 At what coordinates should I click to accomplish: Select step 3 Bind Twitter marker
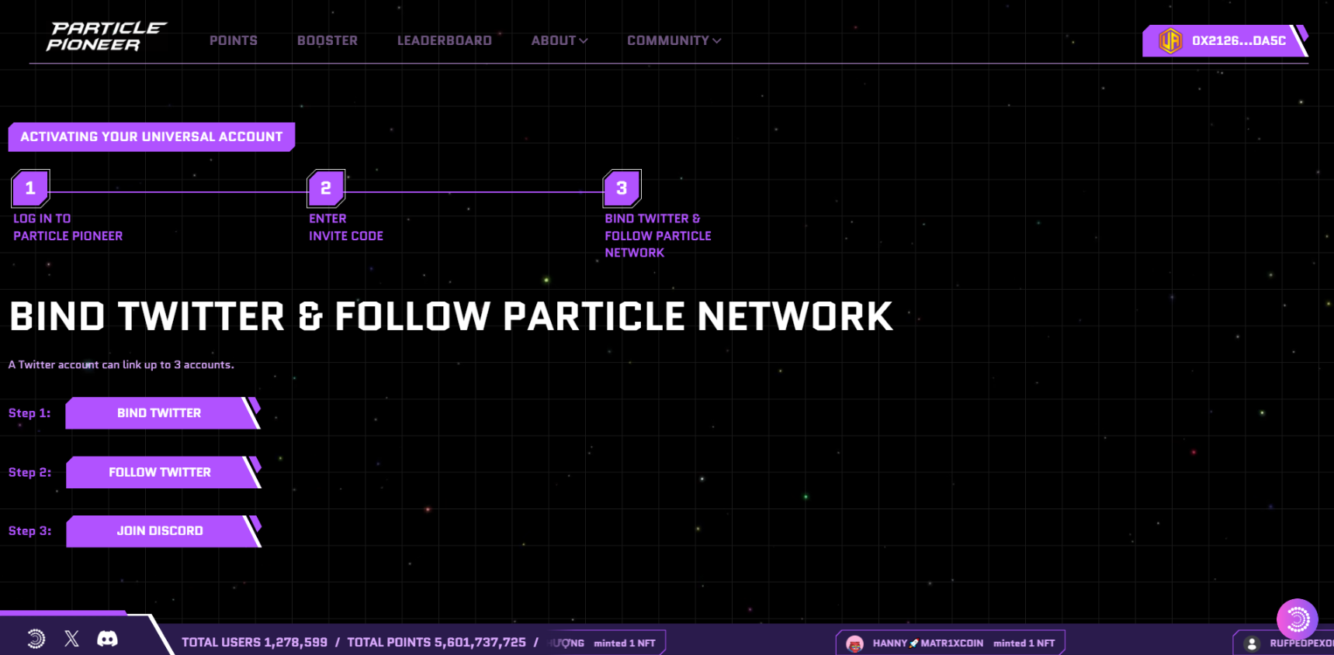(622, 188)
